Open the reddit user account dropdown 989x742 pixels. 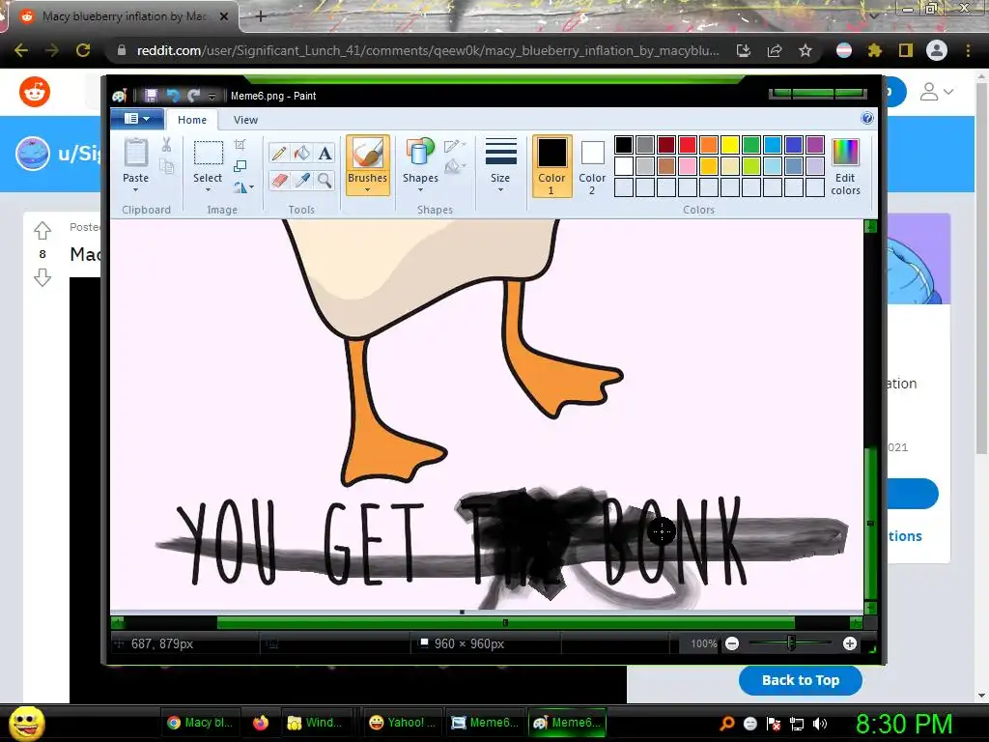click(x=936, y=92)
